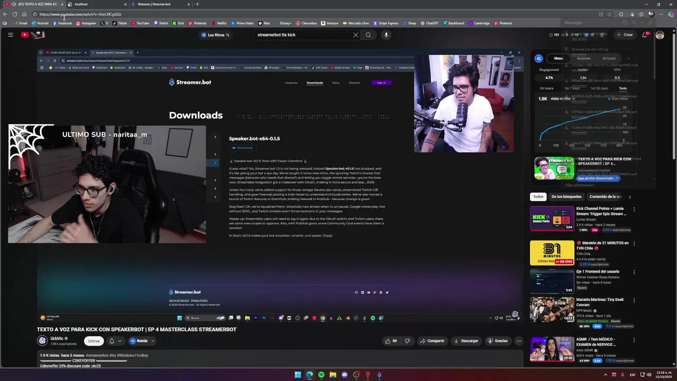Choose the 1st 7 days range
The image size is (677, 381).
pyautogui.click(x=572, y=88)
